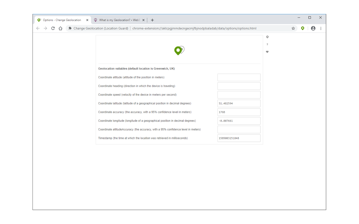Click the Timestamp input field
This screenshot has height=224, width=359.
point(239,138)
